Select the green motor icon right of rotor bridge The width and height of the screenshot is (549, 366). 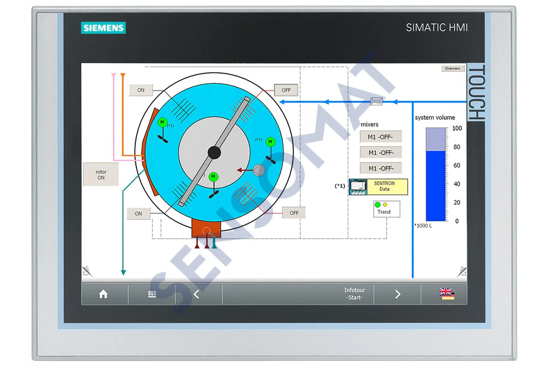[x=270, y=142]
